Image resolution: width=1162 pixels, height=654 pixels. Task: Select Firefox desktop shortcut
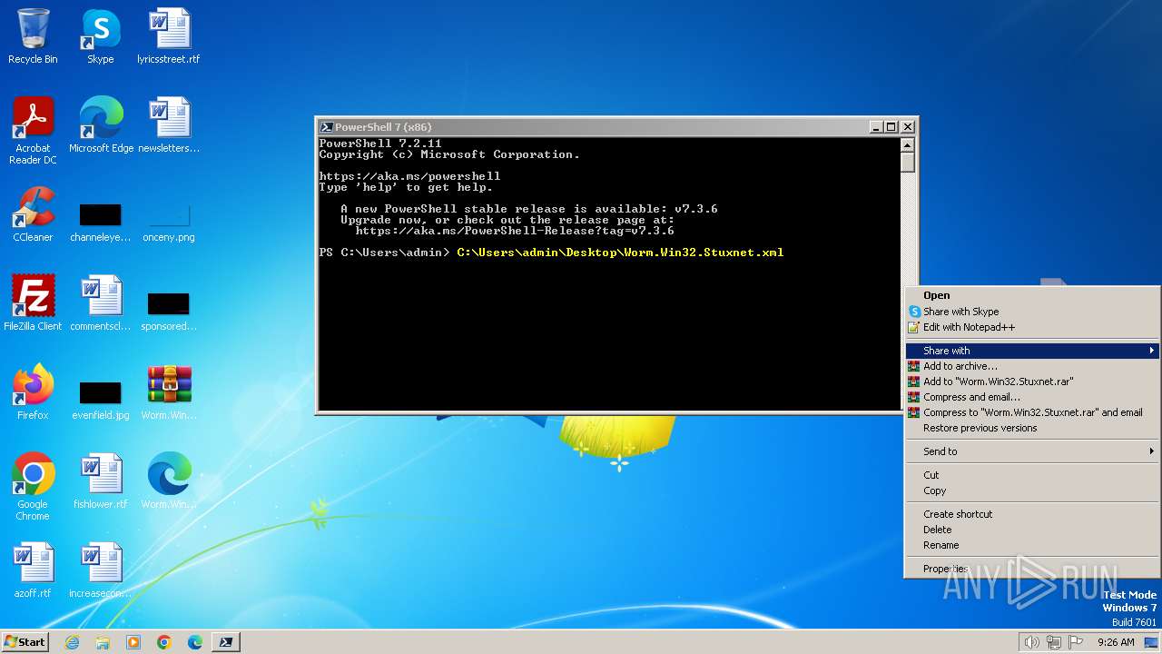coord(33,392)
